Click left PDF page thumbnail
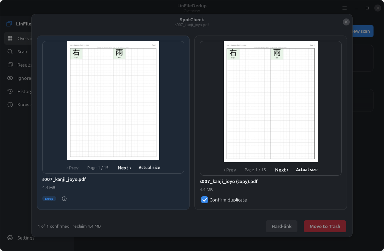Image resolution: width=384 pixels, height=251 pixels. point(113,100)
